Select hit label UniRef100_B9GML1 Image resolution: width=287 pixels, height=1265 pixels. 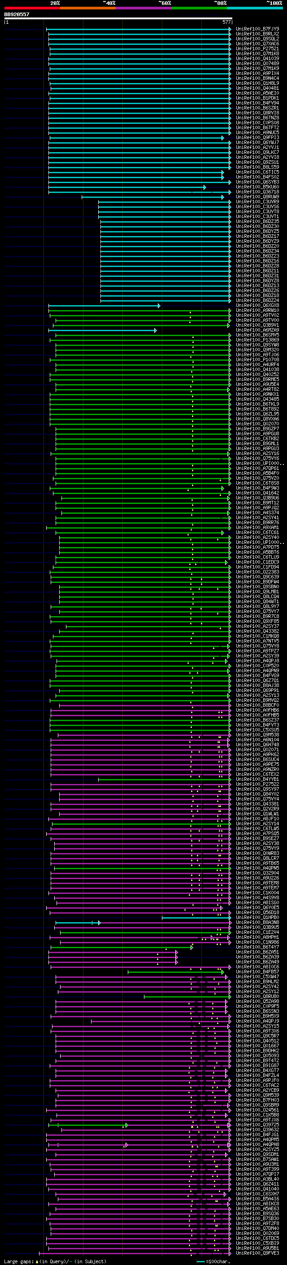[257, 443]
